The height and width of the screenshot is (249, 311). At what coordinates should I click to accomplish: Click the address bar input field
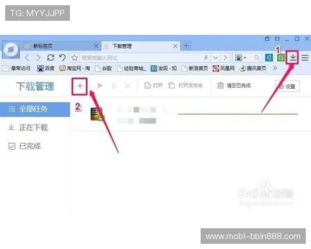click(x=141, y=58)
